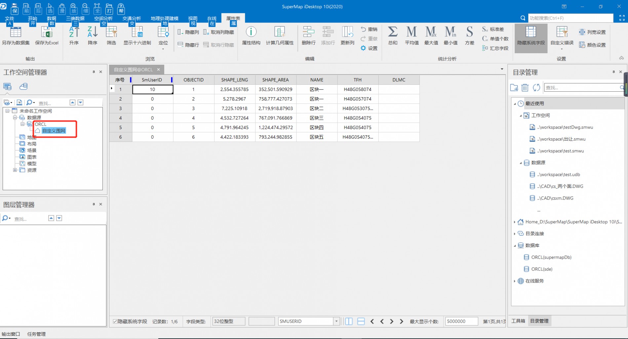Compute the average value (平均值)

pos(412,36)
